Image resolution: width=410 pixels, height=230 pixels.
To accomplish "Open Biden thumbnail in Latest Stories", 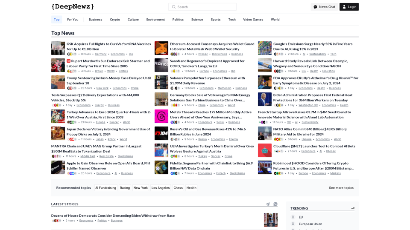I will tap(271, 220).
